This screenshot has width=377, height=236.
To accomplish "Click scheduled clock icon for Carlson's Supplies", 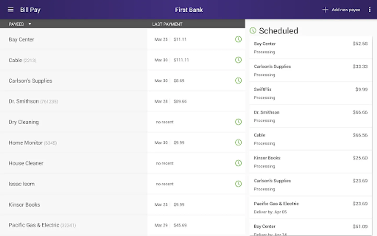I will (238, 81).
